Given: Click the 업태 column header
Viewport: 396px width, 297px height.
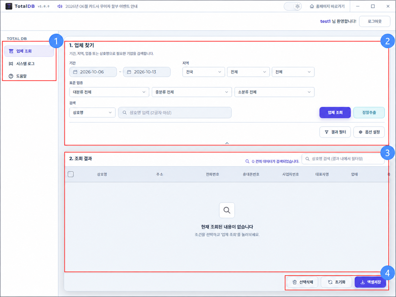Looking at the screenshot, I should [x=354, y=174].
